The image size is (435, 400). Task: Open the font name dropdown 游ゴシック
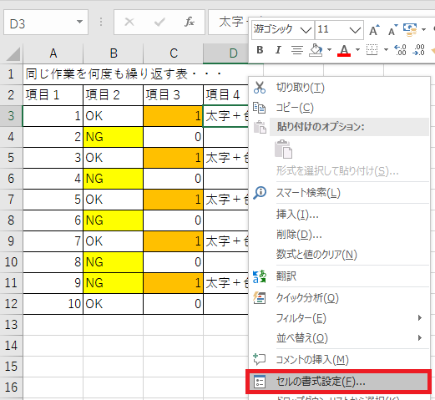(306, 30)
